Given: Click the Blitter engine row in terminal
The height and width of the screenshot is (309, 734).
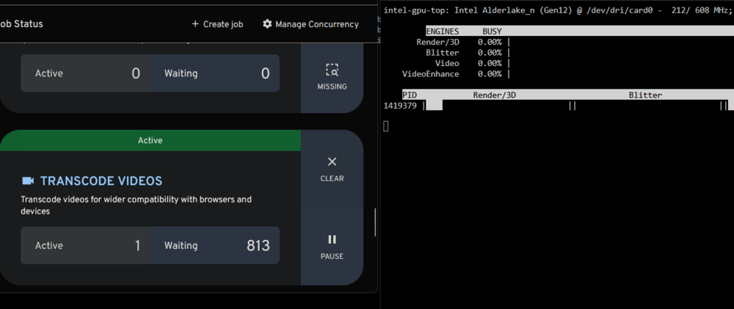Looking at the screenshot, I should tap(468, 53).
